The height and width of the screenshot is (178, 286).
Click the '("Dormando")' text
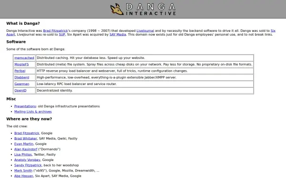tap(49, 149)
